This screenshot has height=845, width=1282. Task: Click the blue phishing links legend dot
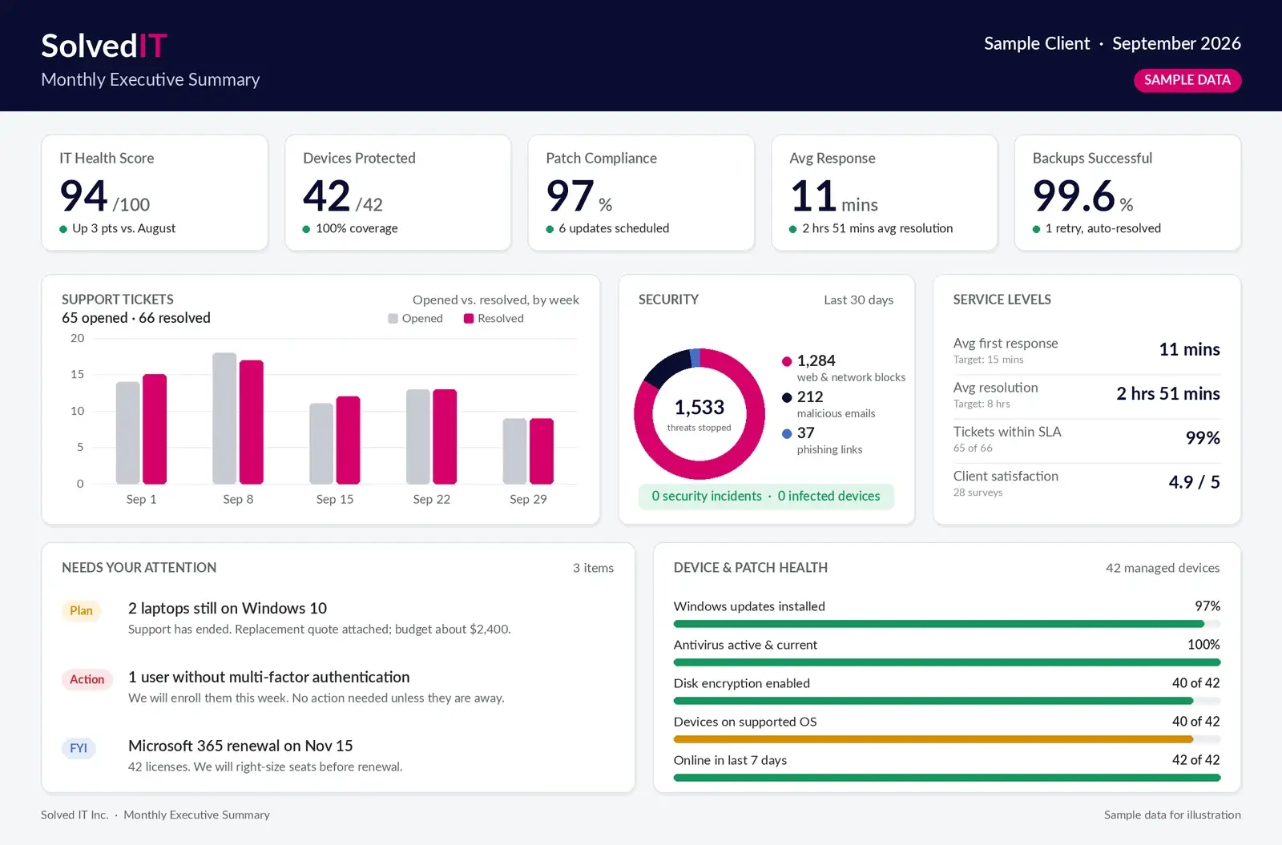[x=787, y=433]
